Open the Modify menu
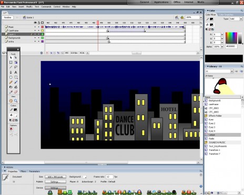The image size is (244, 195). 29,7
